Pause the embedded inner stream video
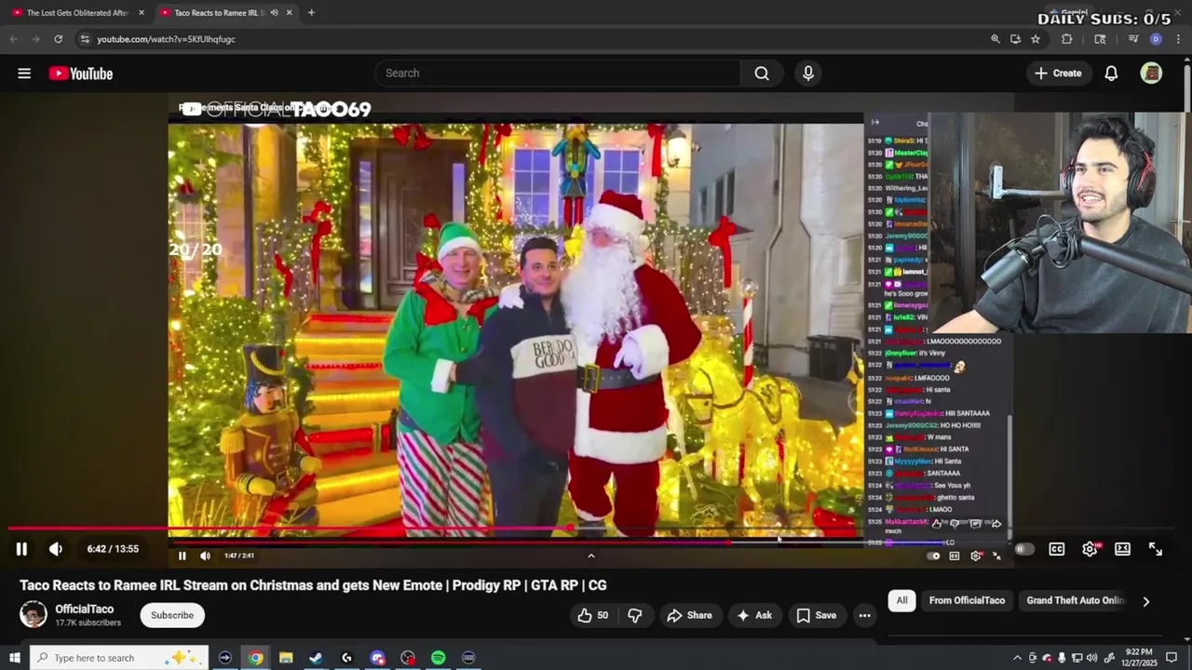The height and width of the screenshot is (670, 1192). (x=183, y=556)
